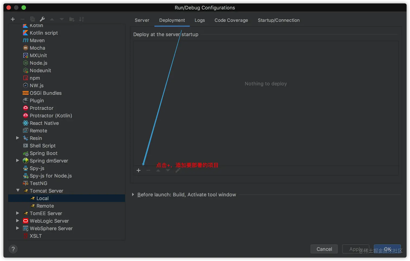The image size is (410, 261).
Task: Open the Startup/Connection tab
Action: (x=279, y=20)
